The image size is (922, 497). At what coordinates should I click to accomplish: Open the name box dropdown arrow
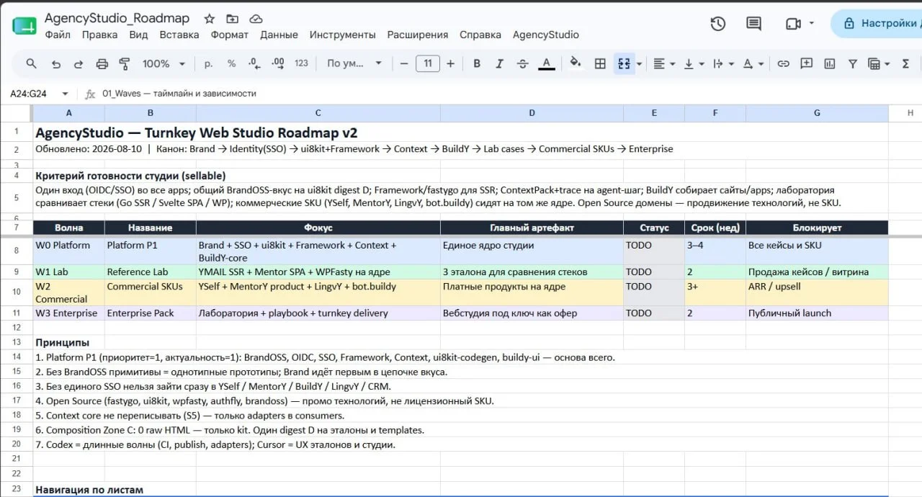[65, 94]
